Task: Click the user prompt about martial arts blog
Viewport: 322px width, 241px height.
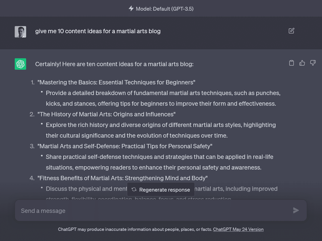Action: tap(98, 31)
